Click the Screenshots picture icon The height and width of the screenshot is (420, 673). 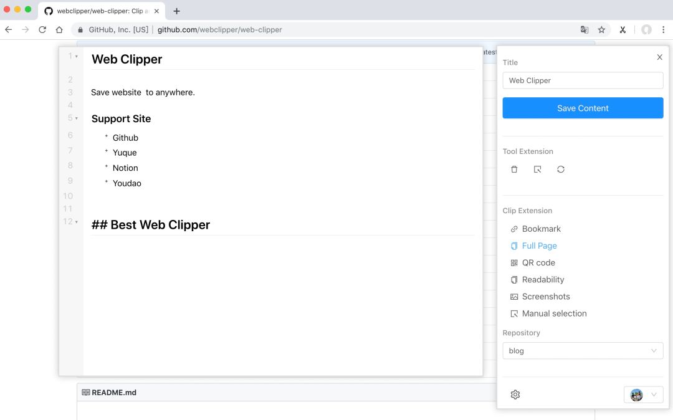point(514,297)
